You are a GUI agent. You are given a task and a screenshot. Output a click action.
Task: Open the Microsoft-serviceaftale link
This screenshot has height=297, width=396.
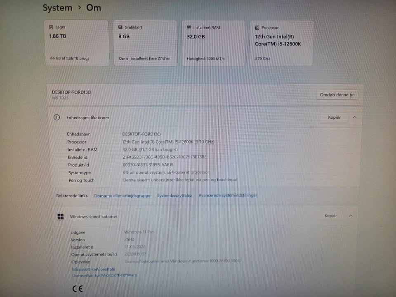[x=94, y=269]
